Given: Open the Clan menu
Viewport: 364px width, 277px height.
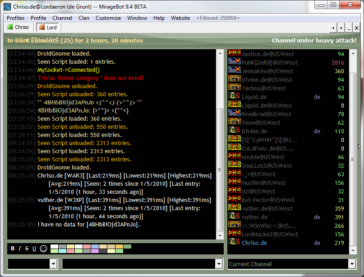Looking at the screenshot, I should (x=84, y=18).
